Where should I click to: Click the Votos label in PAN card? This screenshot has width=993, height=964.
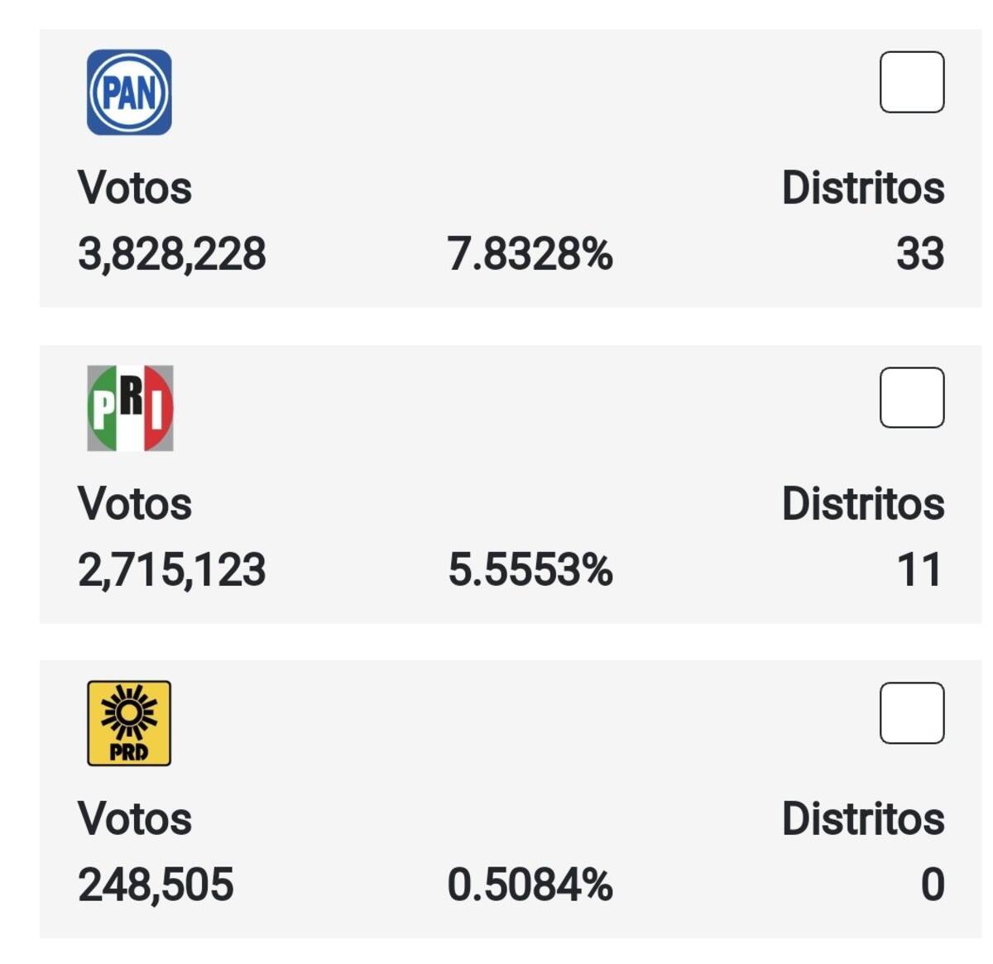(135, 188)
